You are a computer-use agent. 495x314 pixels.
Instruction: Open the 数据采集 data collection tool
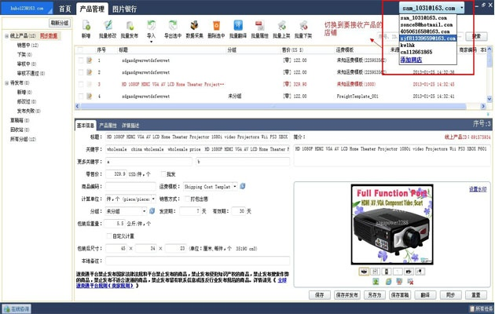coord(195,25)
